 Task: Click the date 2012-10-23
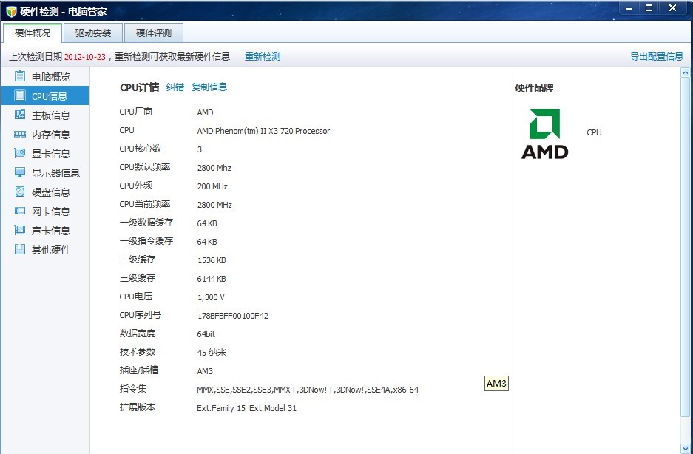85,57
